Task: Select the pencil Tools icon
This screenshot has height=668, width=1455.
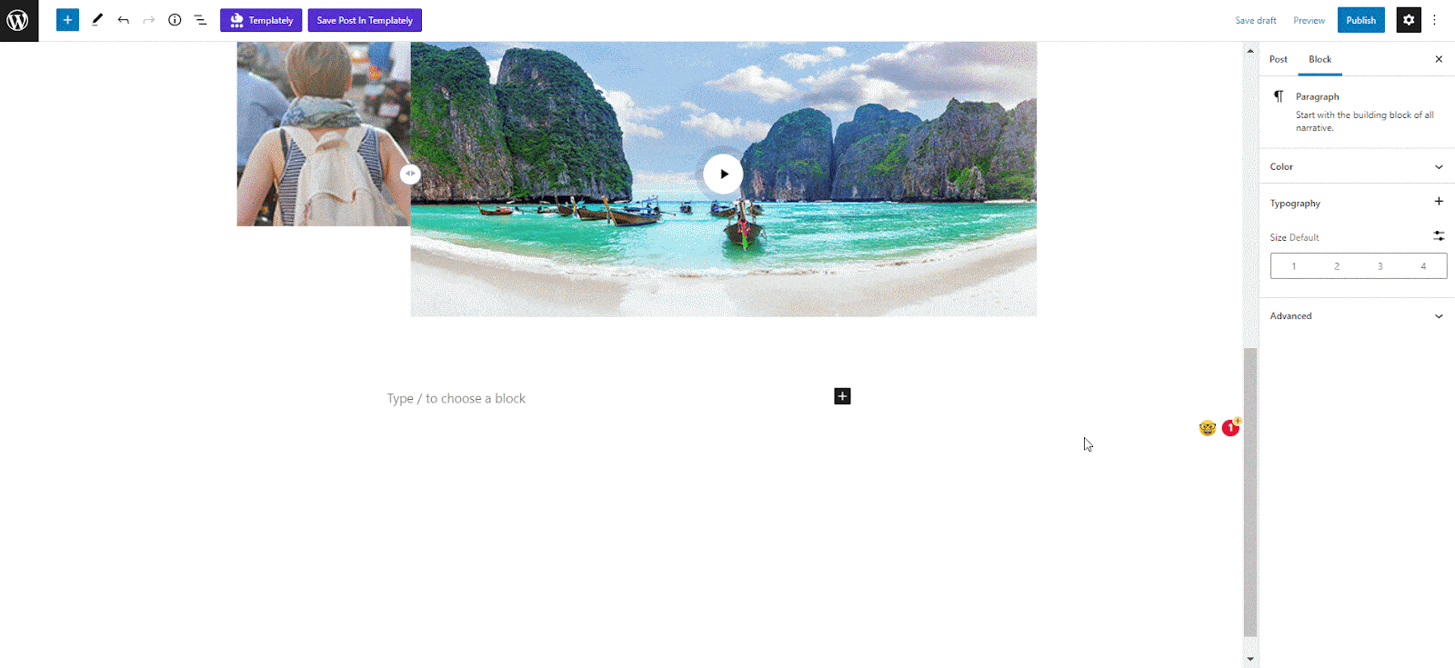Action: (97, 20)
